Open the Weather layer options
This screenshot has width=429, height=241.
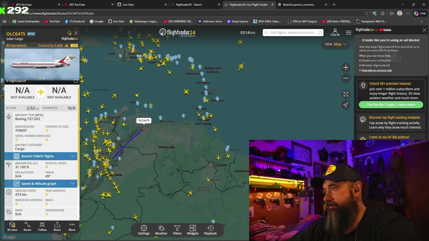161,230
